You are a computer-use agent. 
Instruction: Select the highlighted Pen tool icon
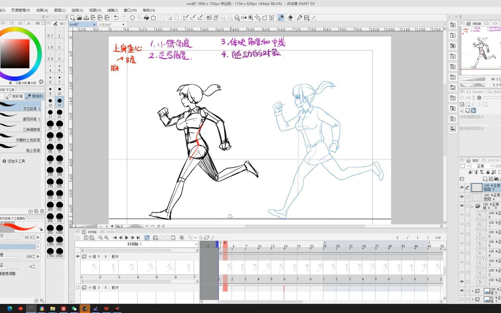click(x=281, y=18)
